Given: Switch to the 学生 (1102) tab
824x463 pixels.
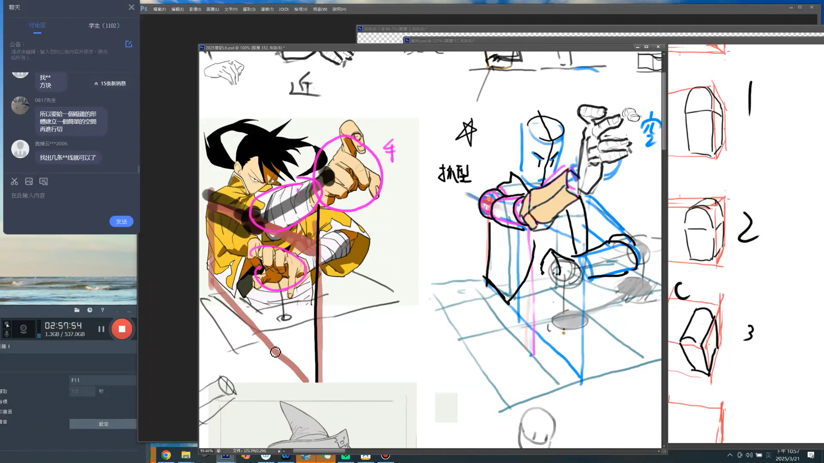Looking at the screenshot, I should coord(104,26).
